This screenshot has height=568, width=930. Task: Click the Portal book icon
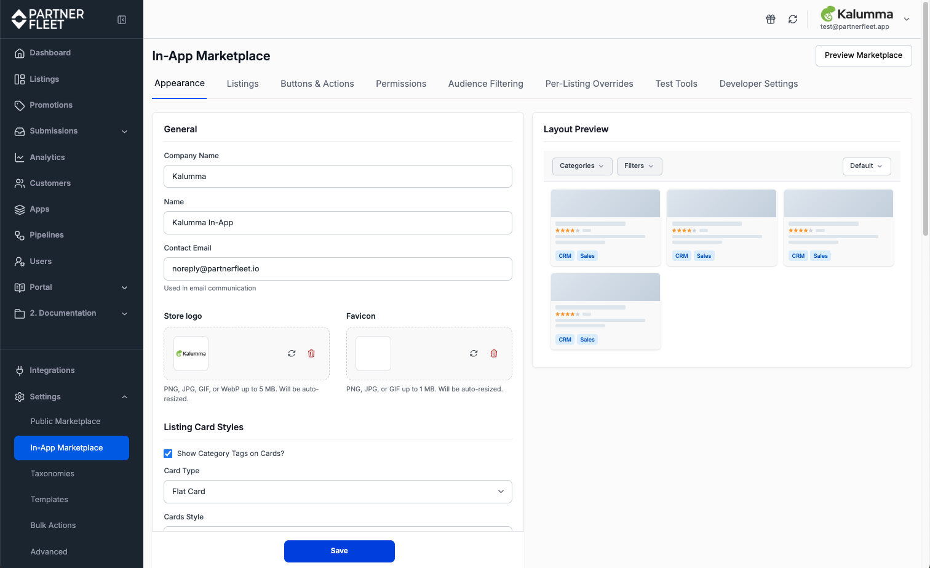point(20,287)
